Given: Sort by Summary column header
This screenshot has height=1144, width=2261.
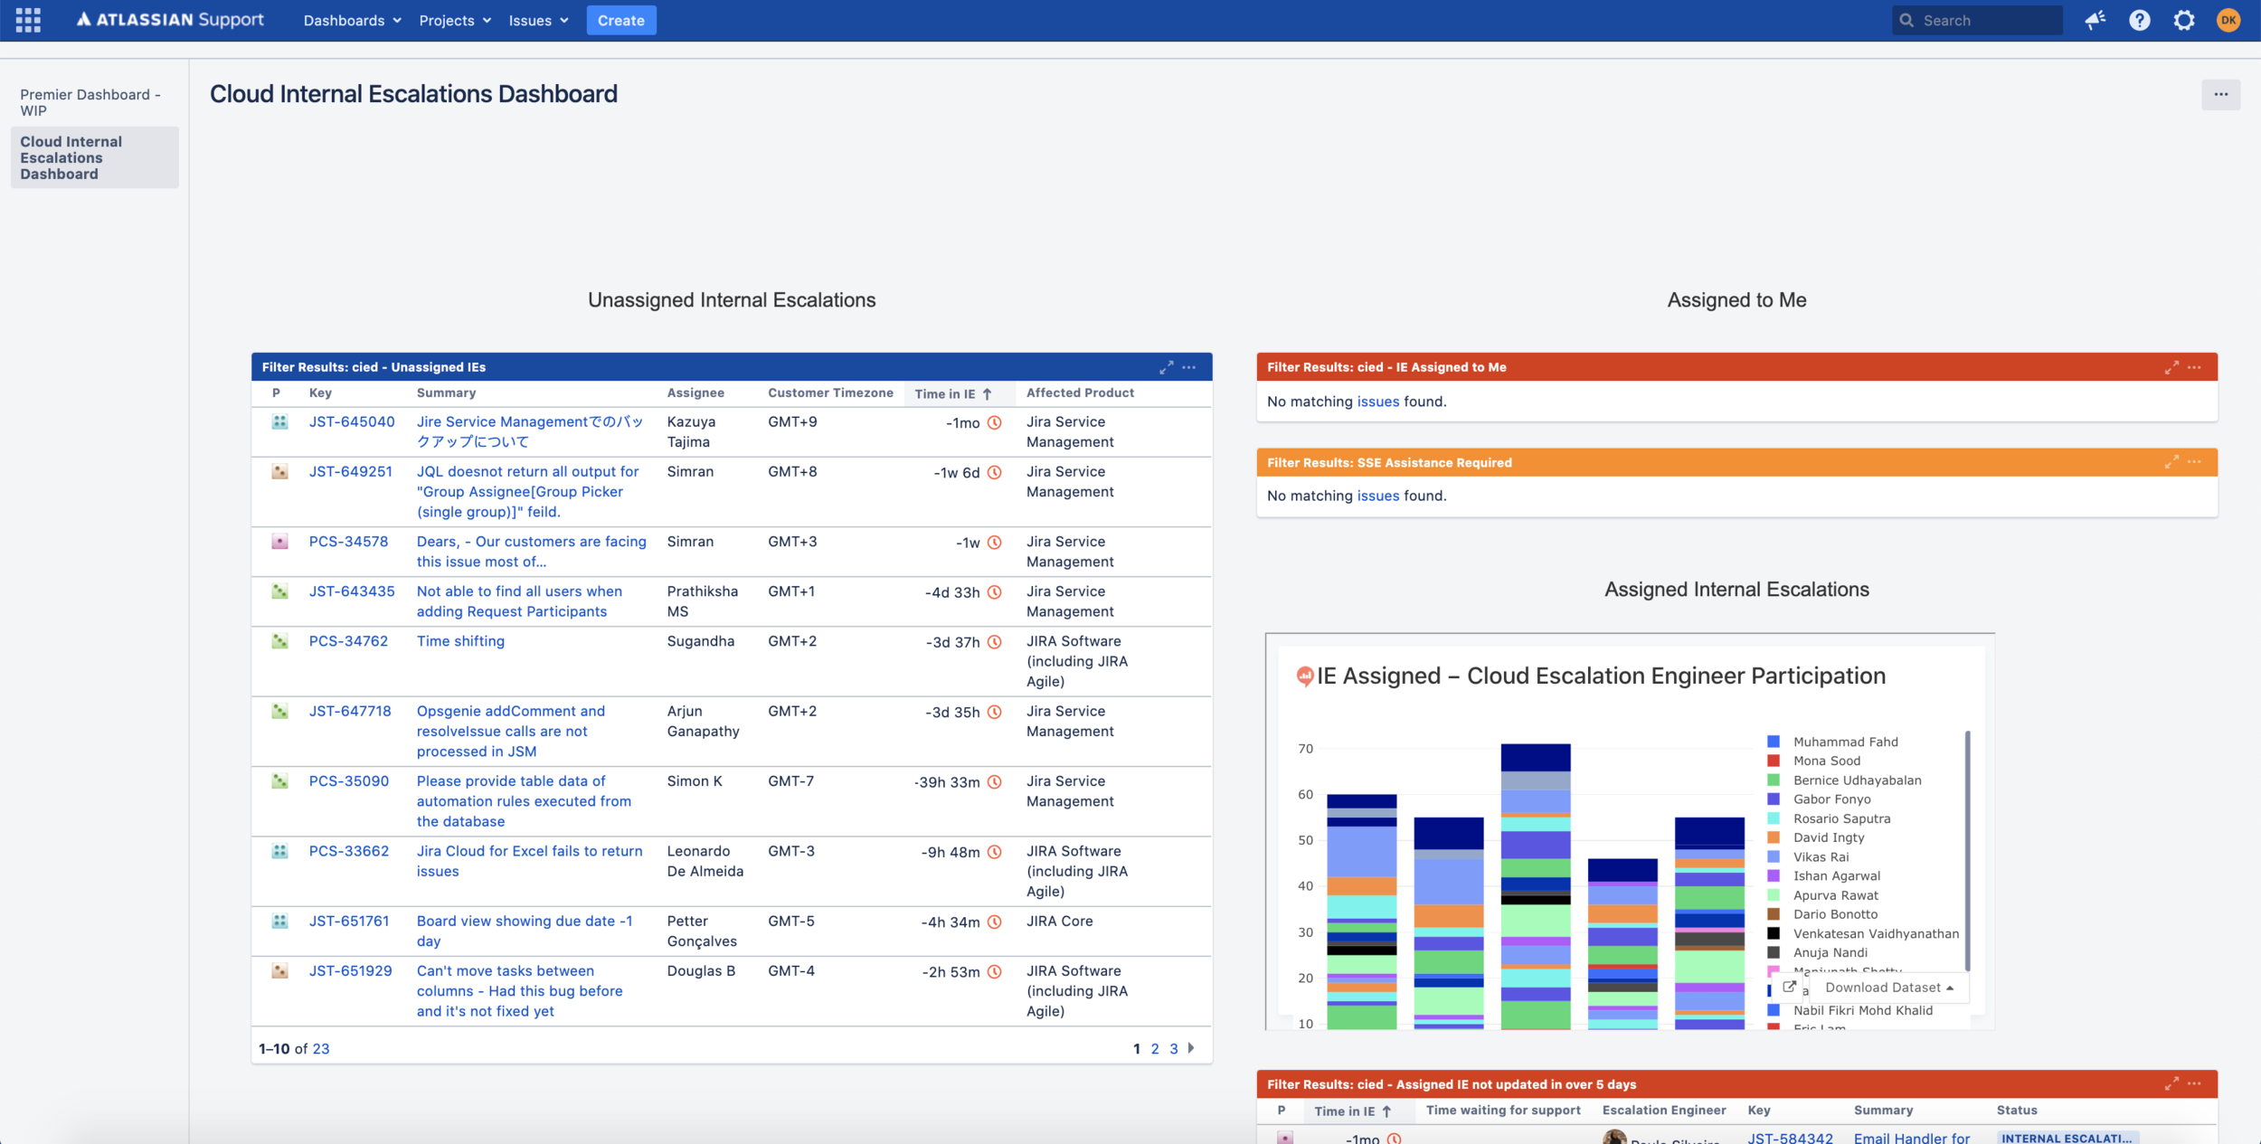Looking at the screenshot, I should 446,392.
